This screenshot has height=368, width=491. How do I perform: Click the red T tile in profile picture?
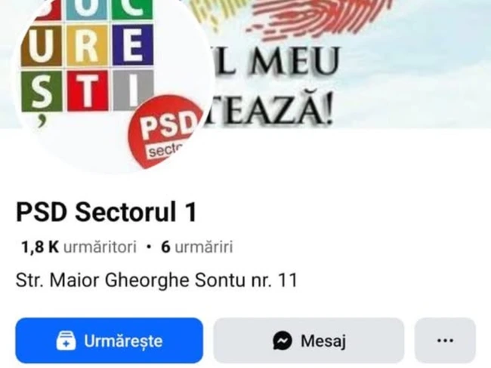[87, 90]
